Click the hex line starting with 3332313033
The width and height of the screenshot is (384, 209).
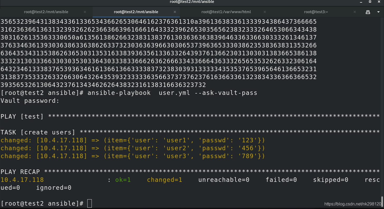point(159,61)
